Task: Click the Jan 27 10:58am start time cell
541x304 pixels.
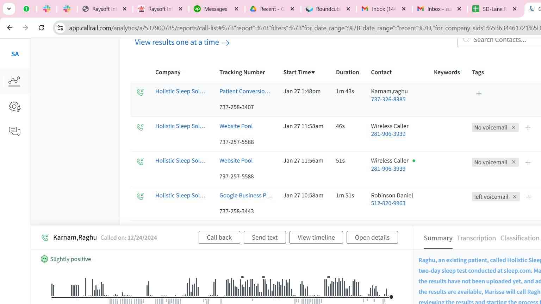Action: coord(303,195)
